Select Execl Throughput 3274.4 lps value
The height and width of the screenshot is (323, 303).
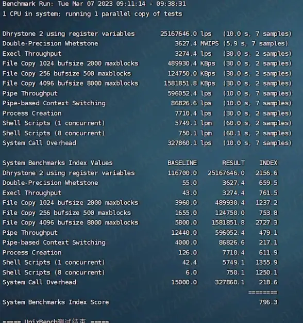click(193, 54)
